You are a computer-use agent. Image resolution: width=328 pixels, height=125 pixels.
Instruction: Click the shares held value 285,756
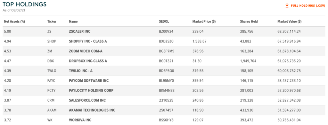(x=247, y=32)
